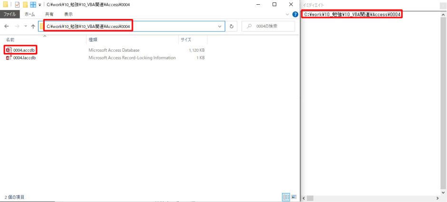Click the refresh button beside address bar
447x202 pixels.
click(232, 27)
